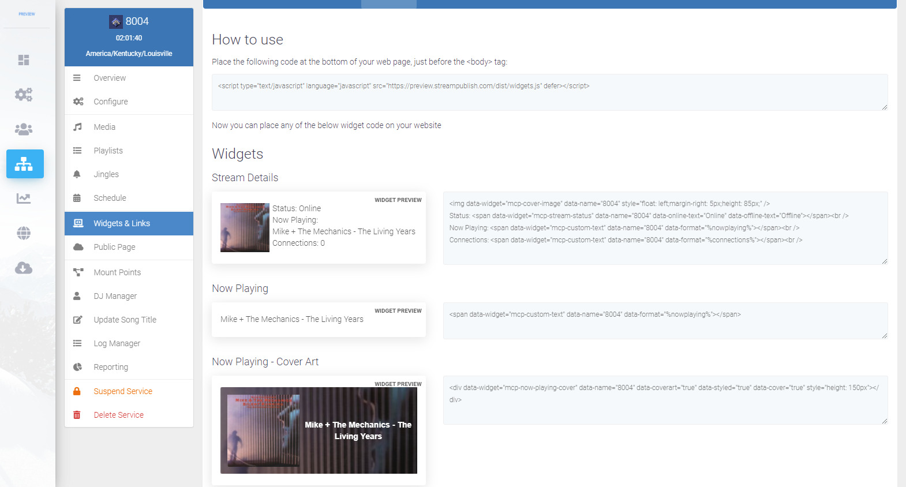
Task: Click the America/Kentucky/Louisville timezone text
Action: tap(129, 54)
